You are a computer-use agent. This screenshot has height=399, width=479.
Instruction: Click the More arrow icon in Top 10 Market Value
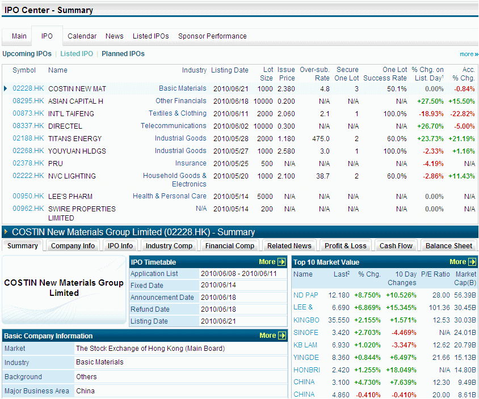coord(472,262)
